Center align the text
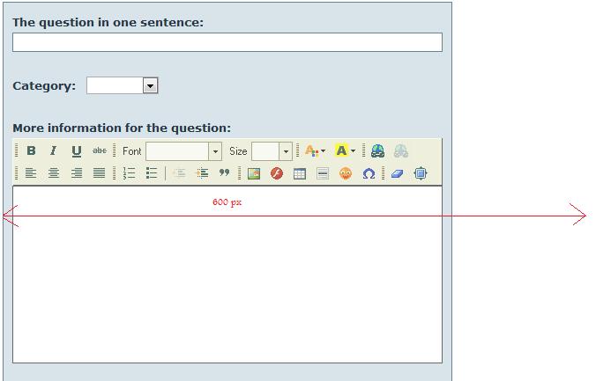The height and width of the screenshot is (381, 596). tap(54, 173)
